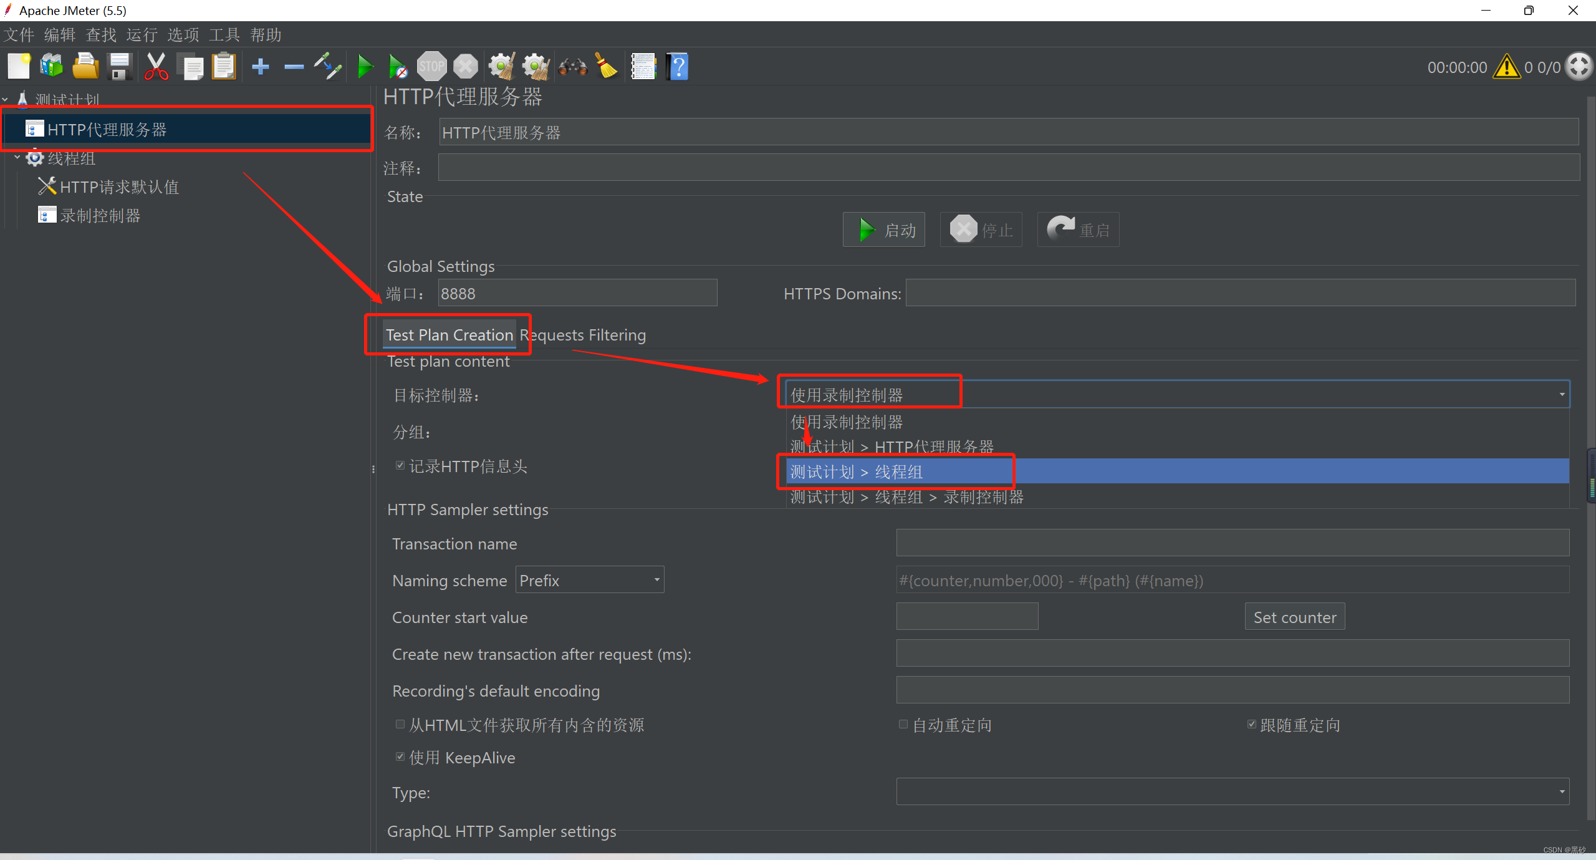Click the Search binoculars icon
Viewport: 1596px width, 860px height.
point(572,66)
